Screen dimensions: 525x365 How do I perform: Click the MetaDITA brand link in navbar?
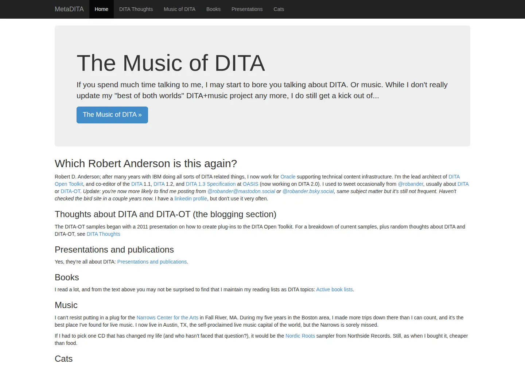click(x=69, y=9)
